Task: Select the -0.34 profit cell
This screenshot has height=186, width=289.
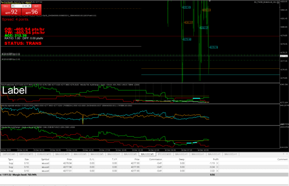Action: (x=212, y=167)
